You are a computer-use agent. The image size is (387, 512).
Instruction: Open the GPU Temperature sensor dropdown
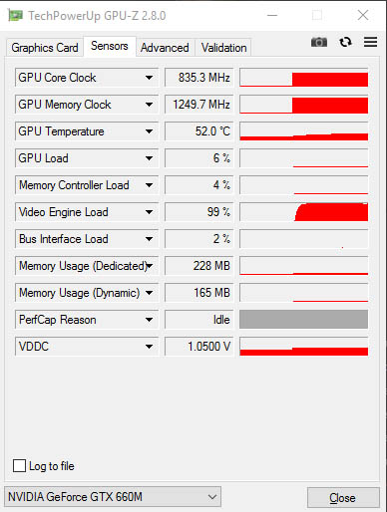87,131
